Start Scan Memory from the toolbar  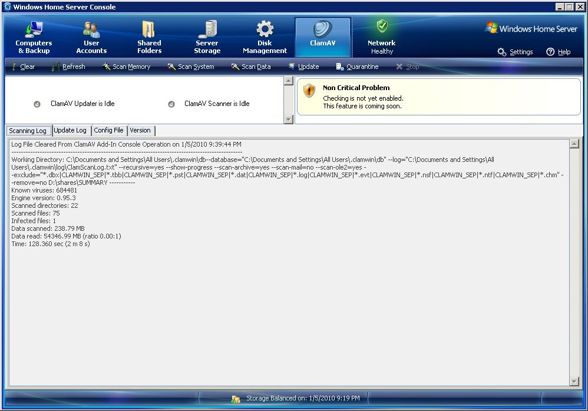click(x=126, y=67)
